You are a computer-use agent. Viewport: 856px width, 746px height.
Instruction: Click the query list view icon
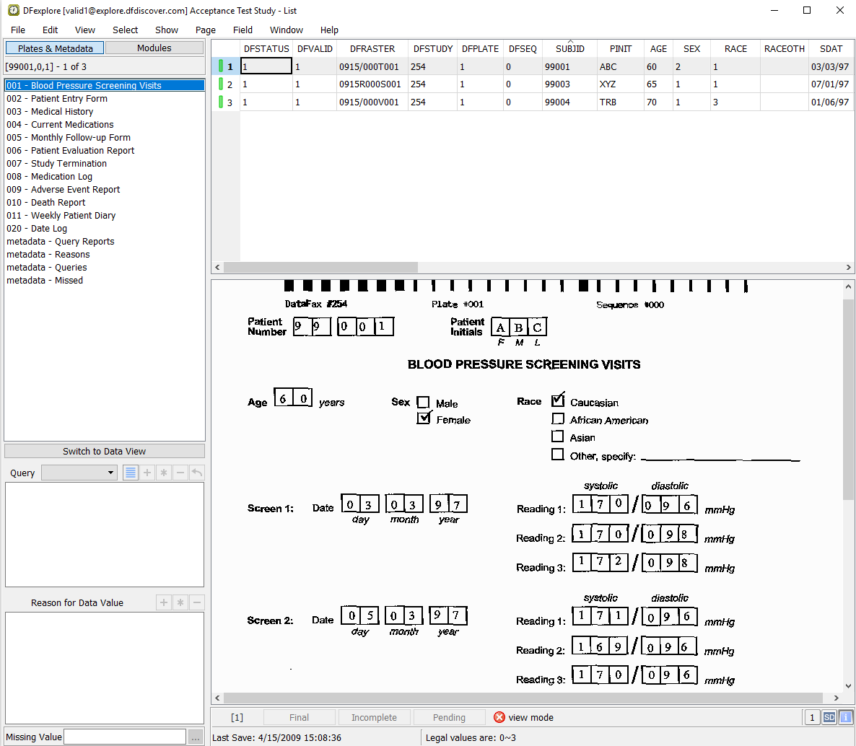coord(131,473)
